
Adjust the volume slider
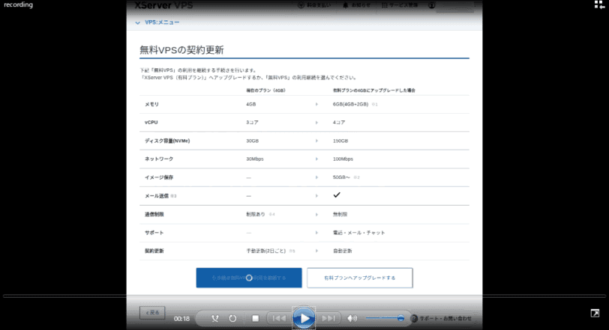pyautogui.click(x=385, y=318)
